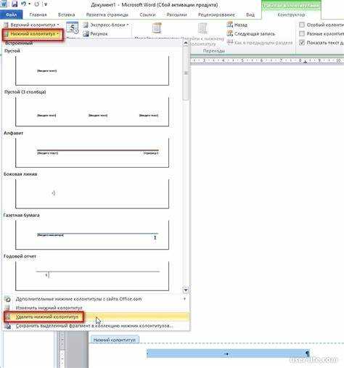Choose the Пустой (3 столбца) footer thumbnail
The height and width of the screenshot is (368, 344).
point(92,112)
